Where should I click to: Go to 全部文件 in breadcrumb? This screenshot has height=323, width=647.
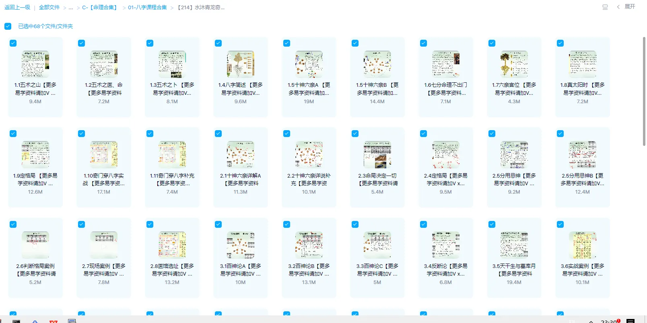(49, 7)
